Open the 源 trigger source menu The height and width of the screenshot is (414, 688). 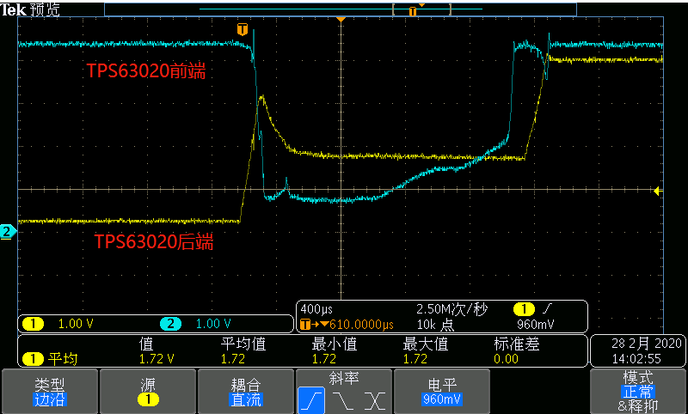148,391
